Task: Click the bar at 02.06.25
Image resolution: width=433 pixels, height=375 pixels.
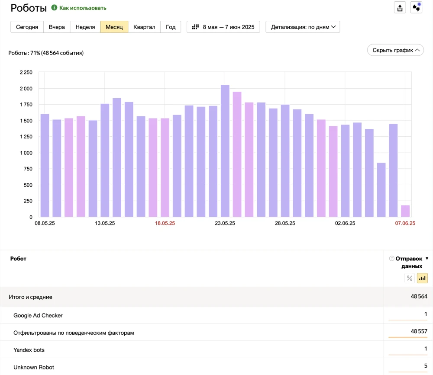Action: pyautogui.click(x=345, y=171)
